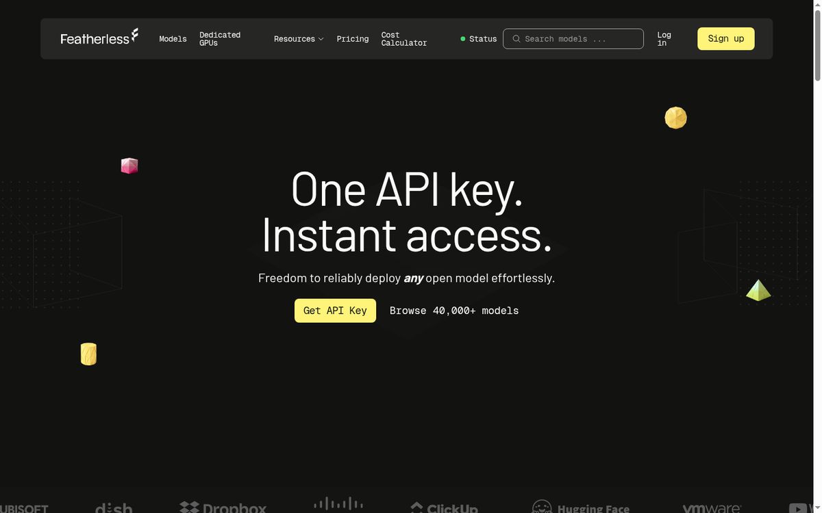Click the ClickUp logo
Screen dimensions: 822x513
[x=444, y=508]
